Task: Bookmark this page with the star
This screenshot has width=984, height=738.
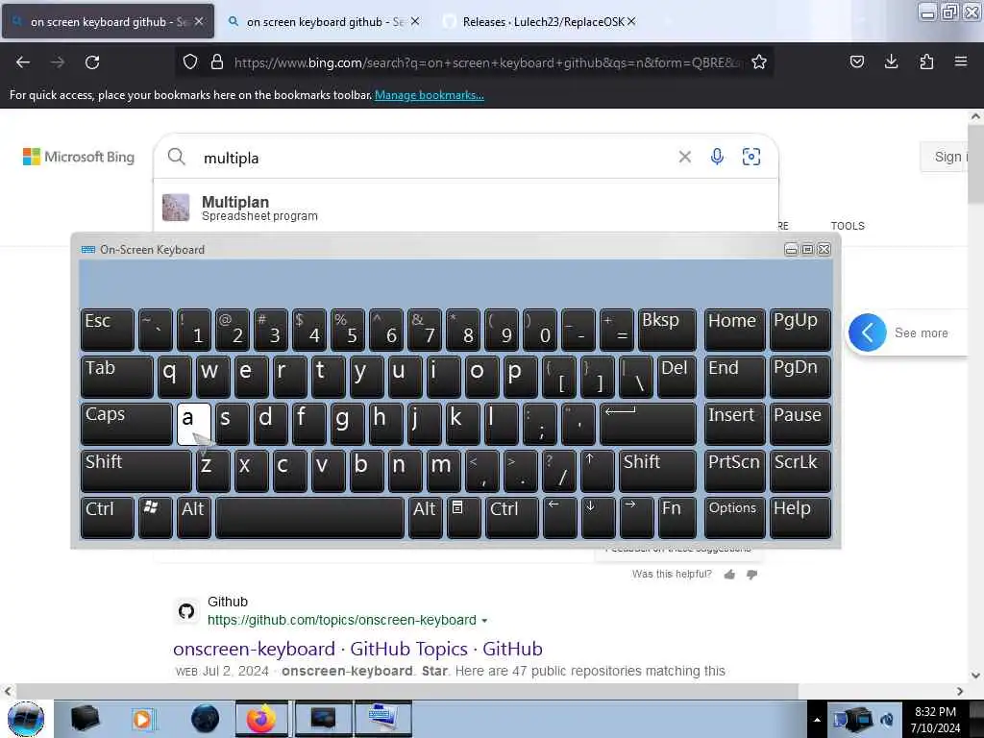Action: [759, 61]
